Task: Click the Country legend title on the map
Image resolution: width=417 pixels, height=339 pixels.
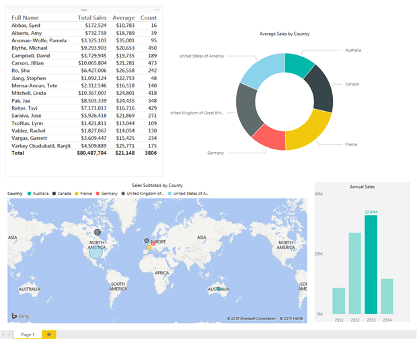Action: coord(15,194)
